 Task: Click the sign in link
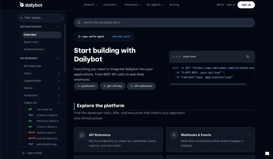pos(231,5)
